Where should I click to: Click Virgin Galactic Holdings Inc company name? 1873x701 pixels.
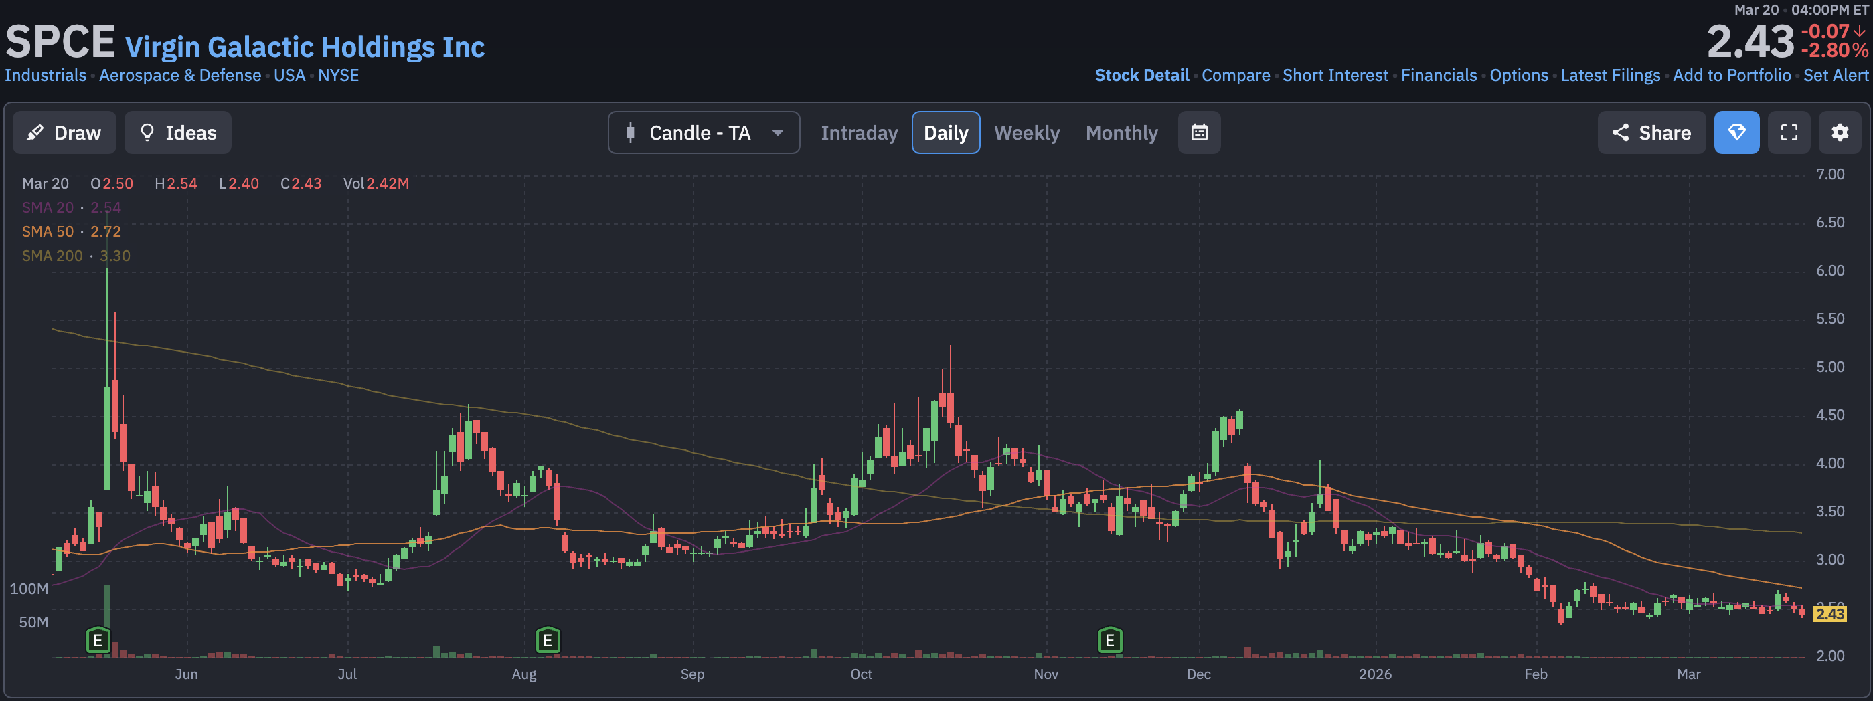tap(305, 47)
